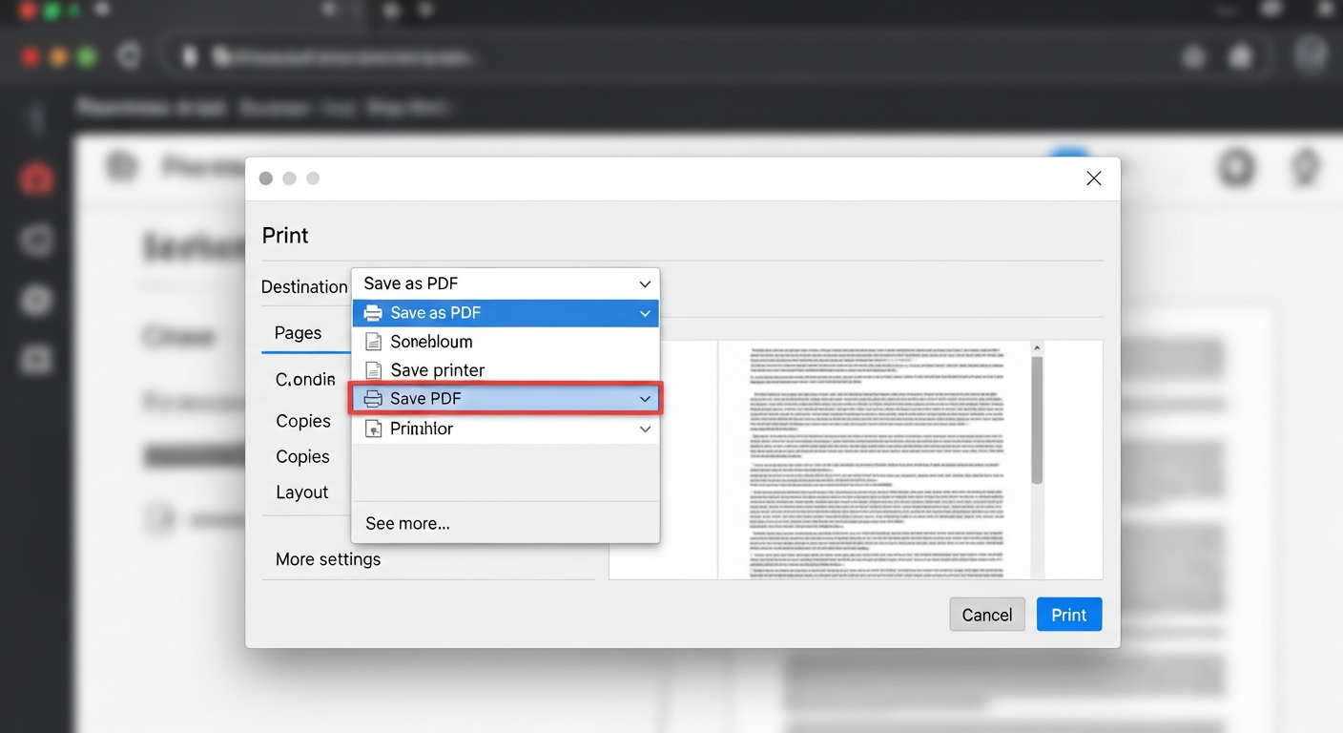Click the document icon beside Sonebloum
The image size is (1343, 733).
pyautogui.click(x=373, y=342)
